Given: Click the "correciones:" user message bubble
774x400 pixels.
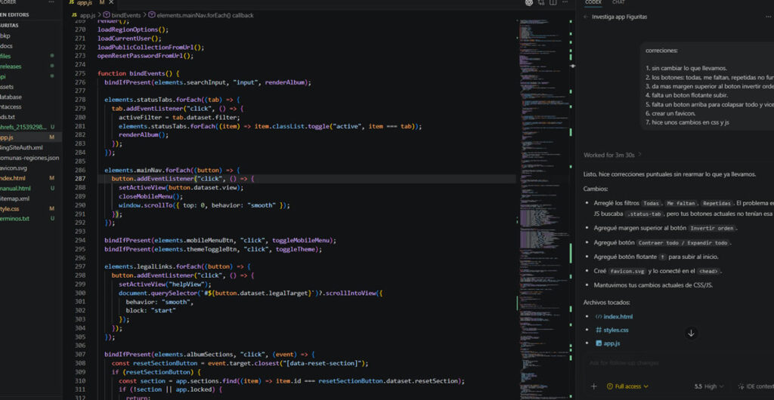Looking at the screenshot, I should click(707, 86).
